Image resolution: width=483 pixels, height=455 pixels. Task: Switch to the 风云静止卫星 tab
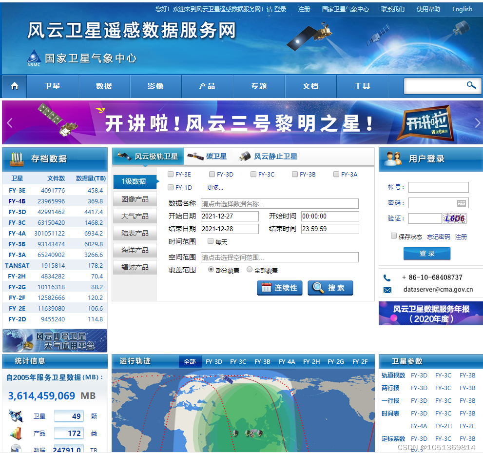point(268,156)
